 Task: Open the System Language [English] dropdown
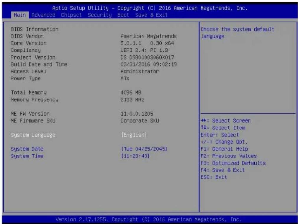point(134,135)
